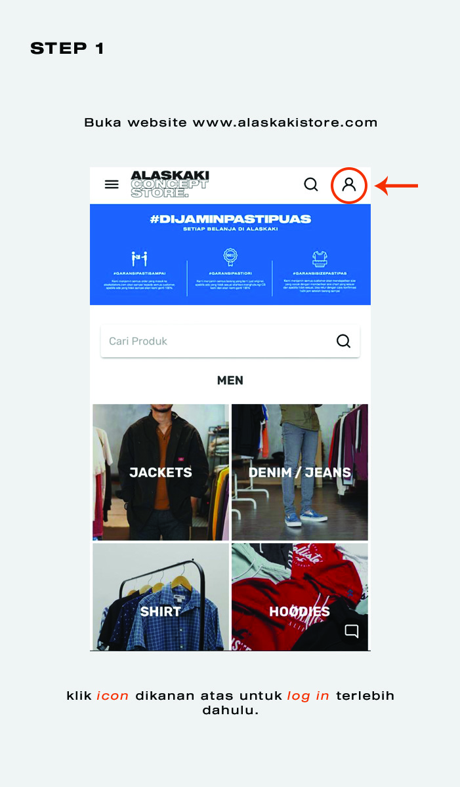Click the www.alaskakistore.com website text

pyautogui.click(x=285, y=123)
